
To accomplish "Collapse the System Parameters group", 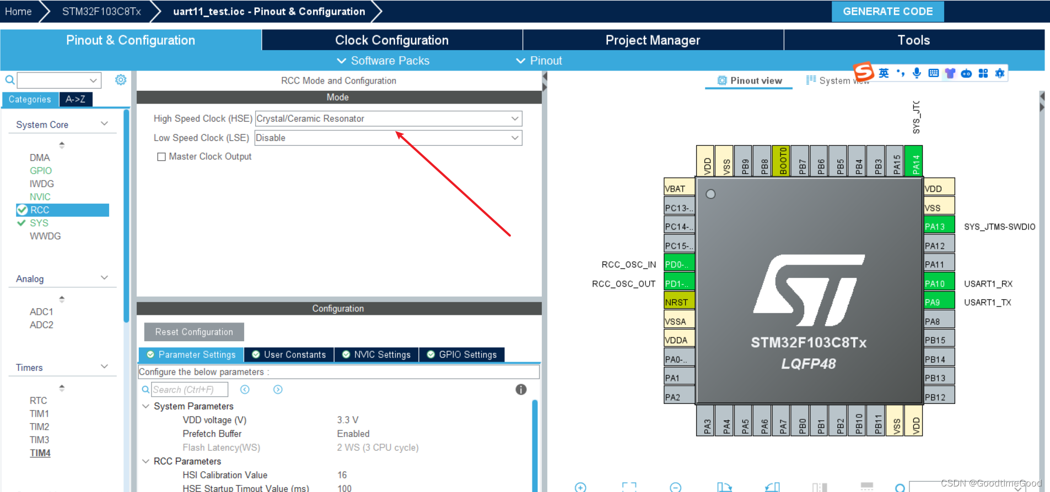I will tap(146, 406).
